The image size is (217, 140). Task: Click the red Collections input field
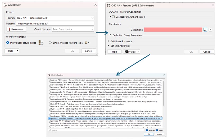[x=173, y=30]
